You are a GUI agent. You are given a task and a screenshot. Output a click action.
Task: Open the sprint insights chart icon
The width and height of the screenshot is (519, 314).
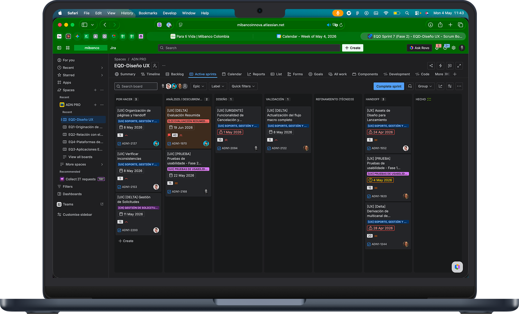click(441, 86)
